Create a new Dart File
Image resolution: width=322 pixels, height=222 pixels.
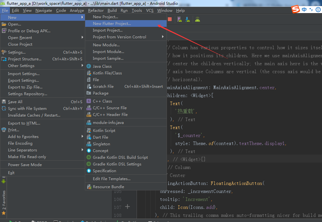point(126,137)
